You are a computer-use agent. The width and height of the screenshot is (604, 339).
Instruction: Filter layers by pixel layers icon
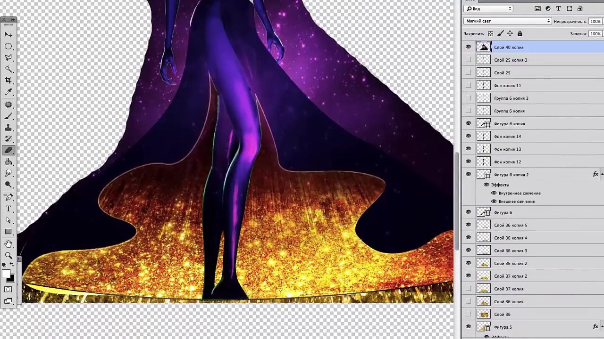[537, 8]
